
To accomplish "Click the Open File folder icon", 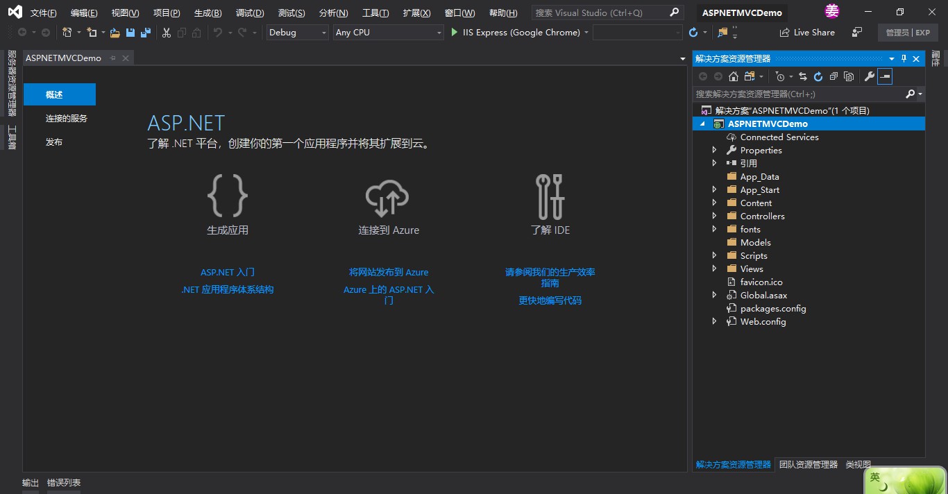I will tap(115, 33).
